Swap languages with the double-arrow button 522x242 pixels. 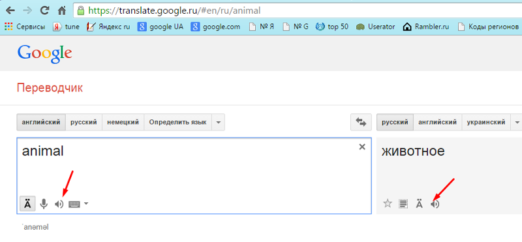(x=361, y=122)
